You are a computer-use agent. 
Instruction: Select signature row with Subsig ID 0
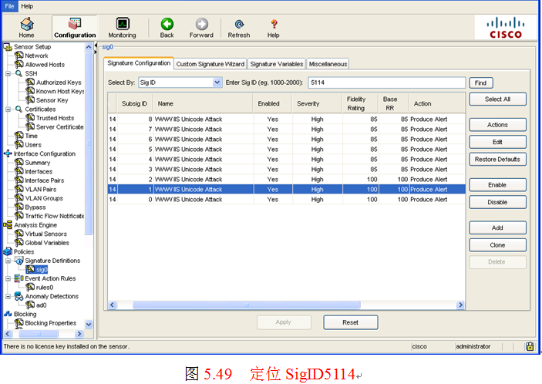[x=286, y=200]
